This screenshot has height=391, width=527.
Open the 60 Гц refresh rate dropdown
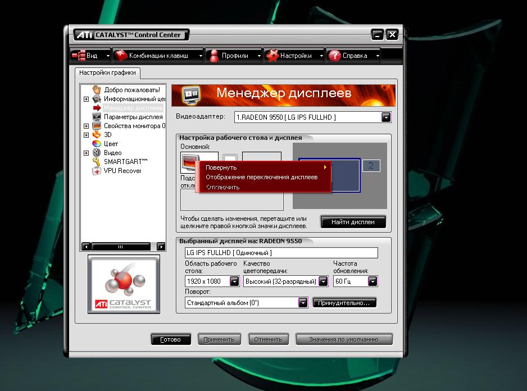coord(372,281)
